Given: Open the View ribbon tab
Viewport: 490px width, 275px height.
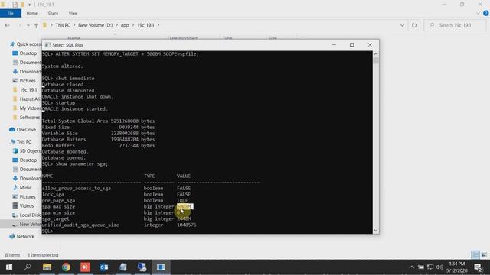Looking at the screenshot, I should click(73, 14).
